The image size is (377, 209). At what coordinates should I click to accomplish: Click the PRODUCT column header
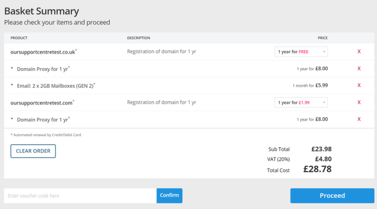click(19, 38)
